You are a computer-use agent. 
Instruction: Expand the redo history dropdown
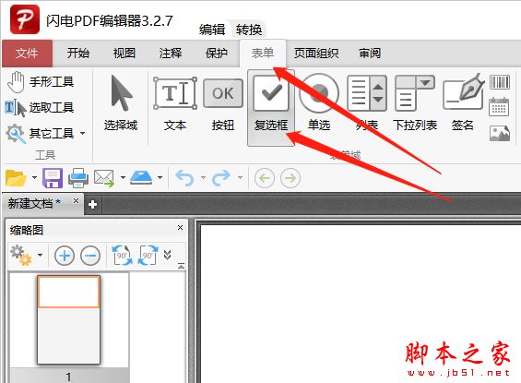click(x=240, y=177)
